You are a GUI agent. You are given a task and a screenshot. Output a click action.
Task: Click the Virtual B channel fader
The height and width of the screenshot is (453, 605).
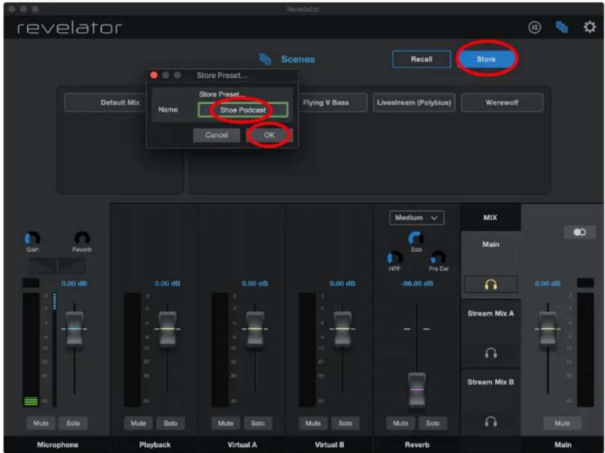pyautogui.click(x=343, y=329)
